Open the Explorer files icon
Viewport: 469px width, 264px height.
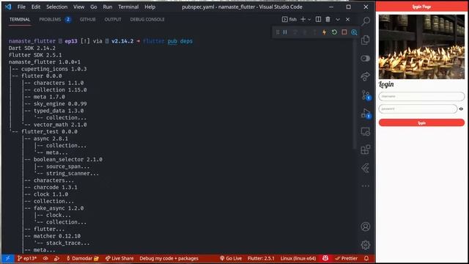point(366,40)
